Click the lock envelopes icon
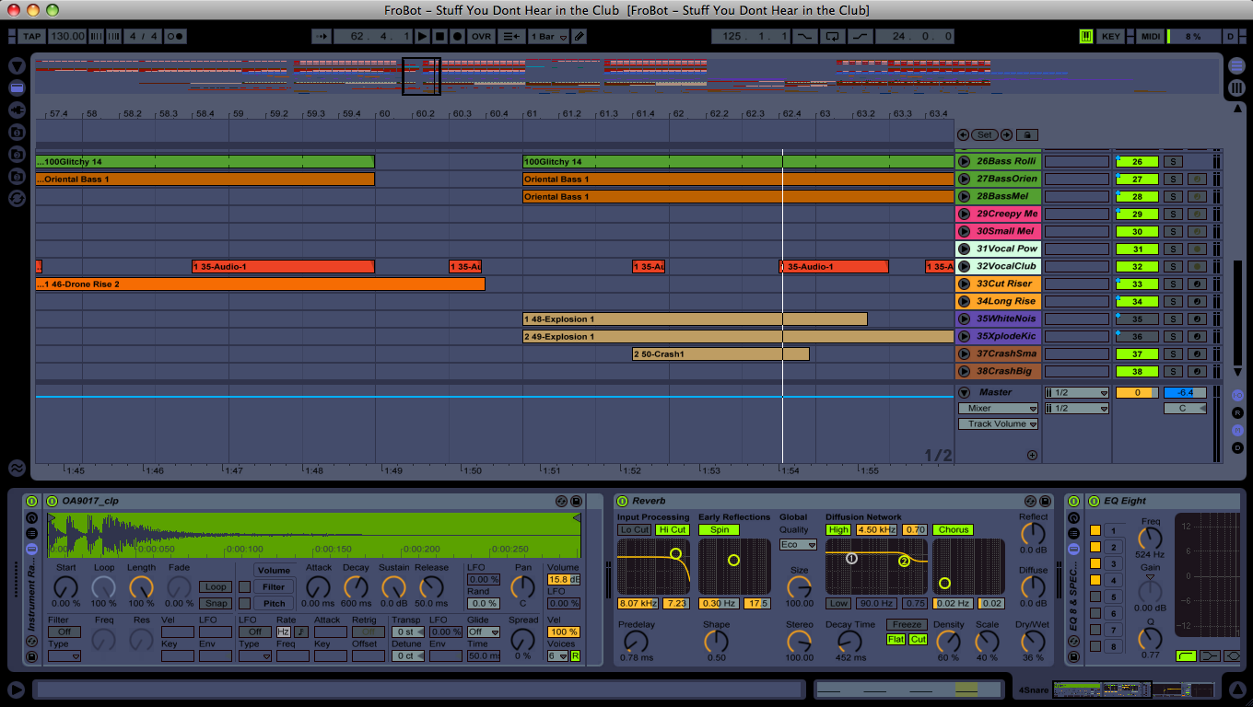The width and height of the screenshot is (1253, 707). pos(1025,134)
